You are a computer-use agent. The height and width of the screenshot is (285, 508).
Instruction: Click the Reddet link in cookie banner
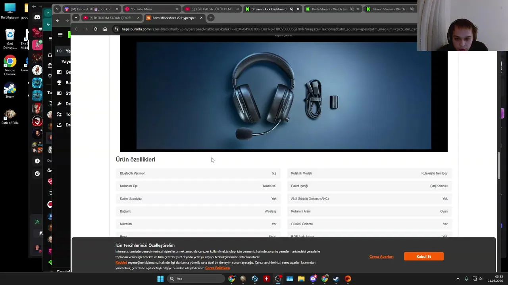click(121, 262)
